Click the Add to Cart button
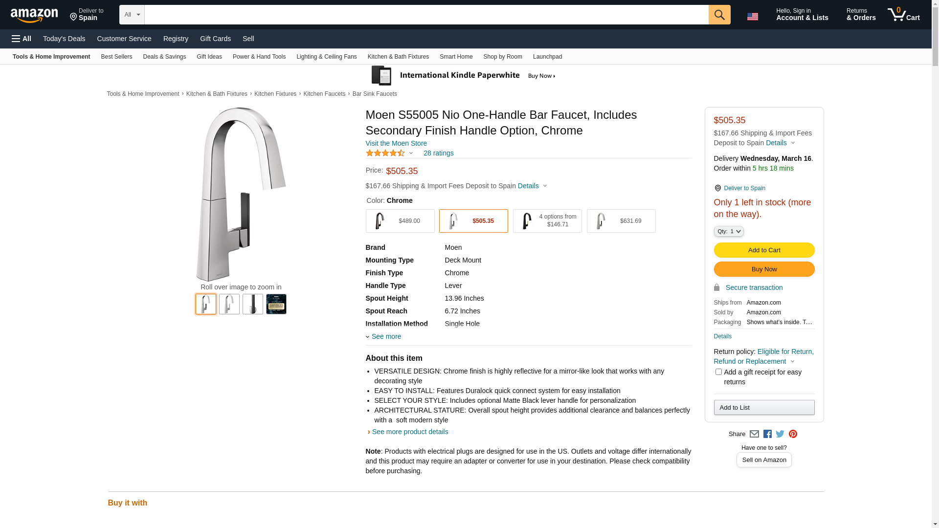This screenshot has width=939, height=528. (x=764, y=250)
